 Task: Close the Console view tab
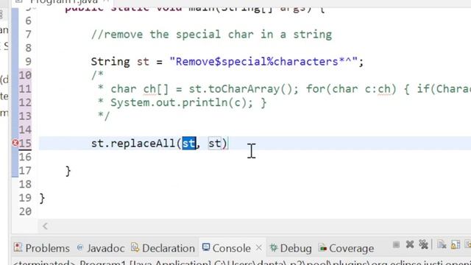(x=258, y=248)
